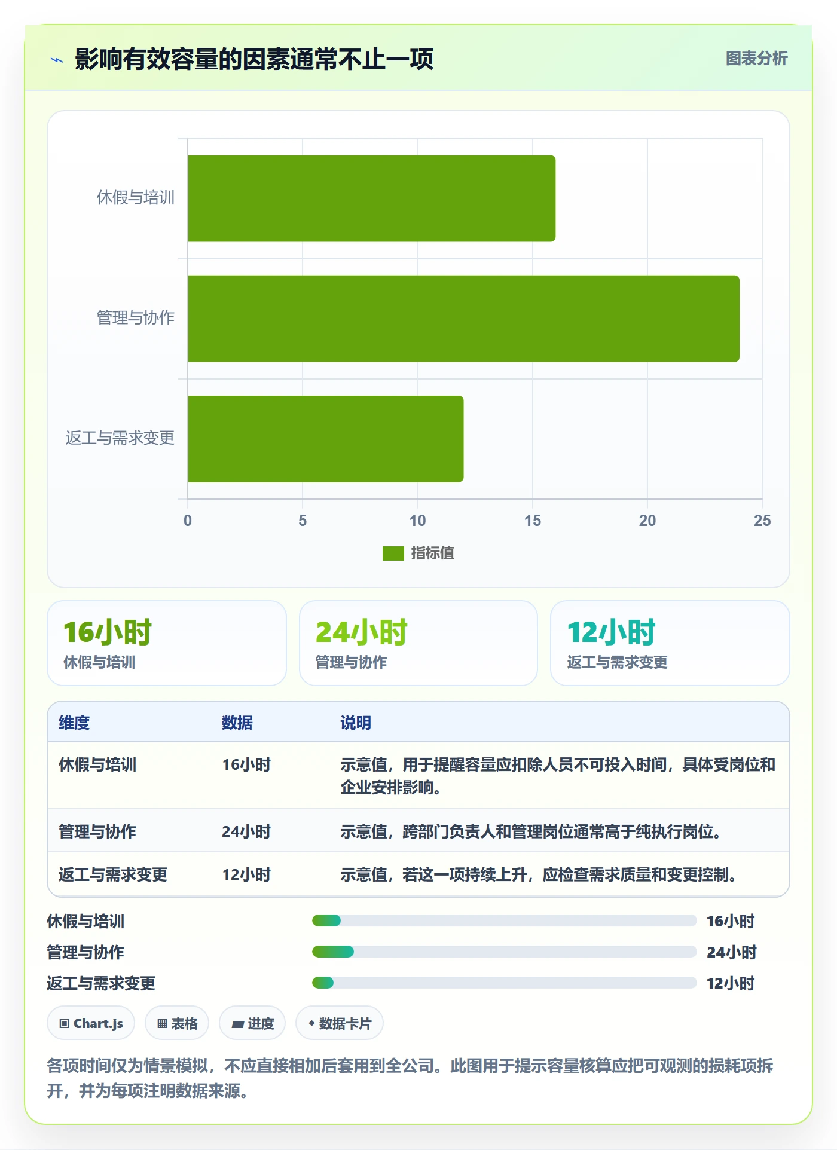Screen dimensions: 837x1150
Task: Open the 24小时 data card
Action: [418, 643]
